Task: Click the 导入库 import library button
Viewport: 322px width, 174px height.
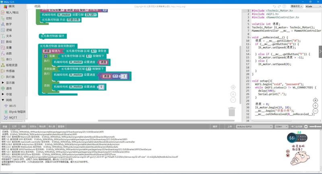Action: (x=52, y=127)
